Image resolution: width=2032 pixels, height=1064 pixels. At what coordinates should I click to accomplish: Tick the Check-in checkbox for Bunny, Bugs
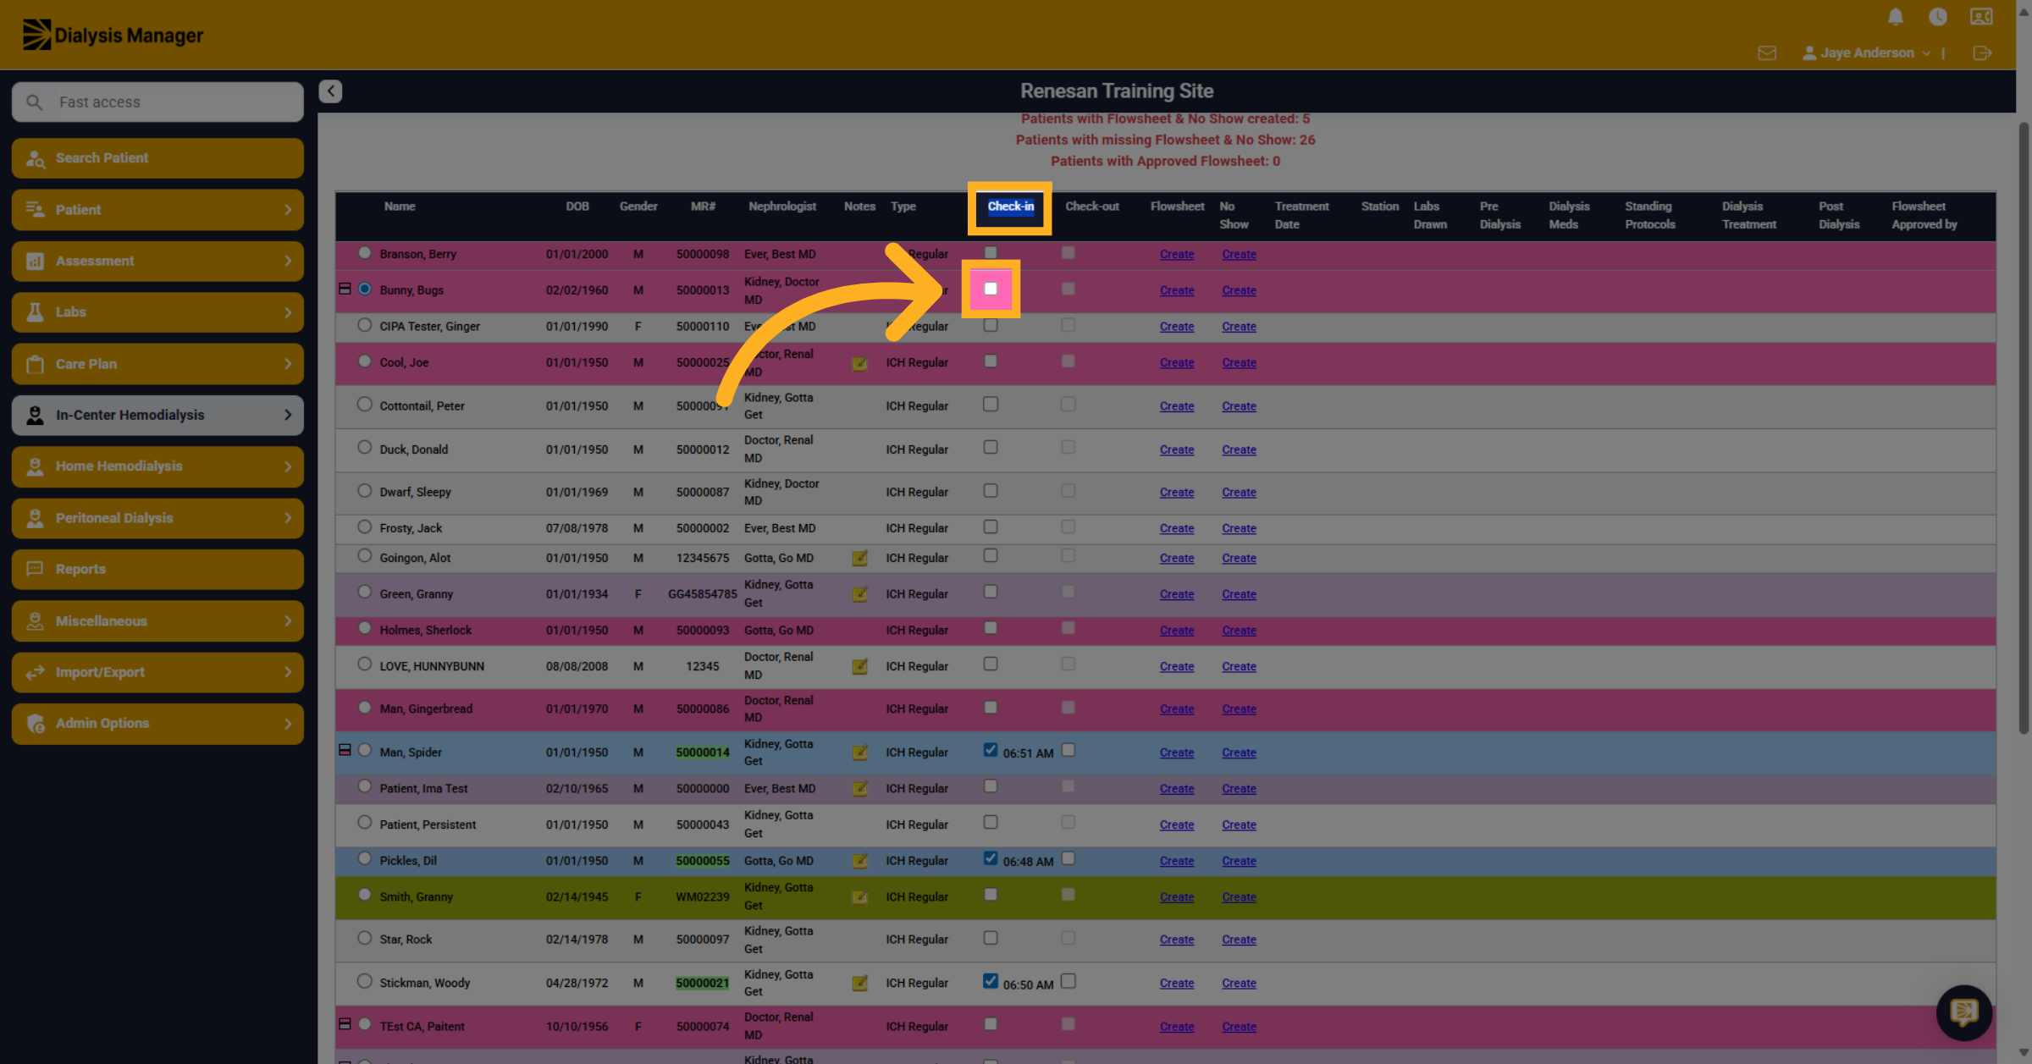tap(991, 289)
